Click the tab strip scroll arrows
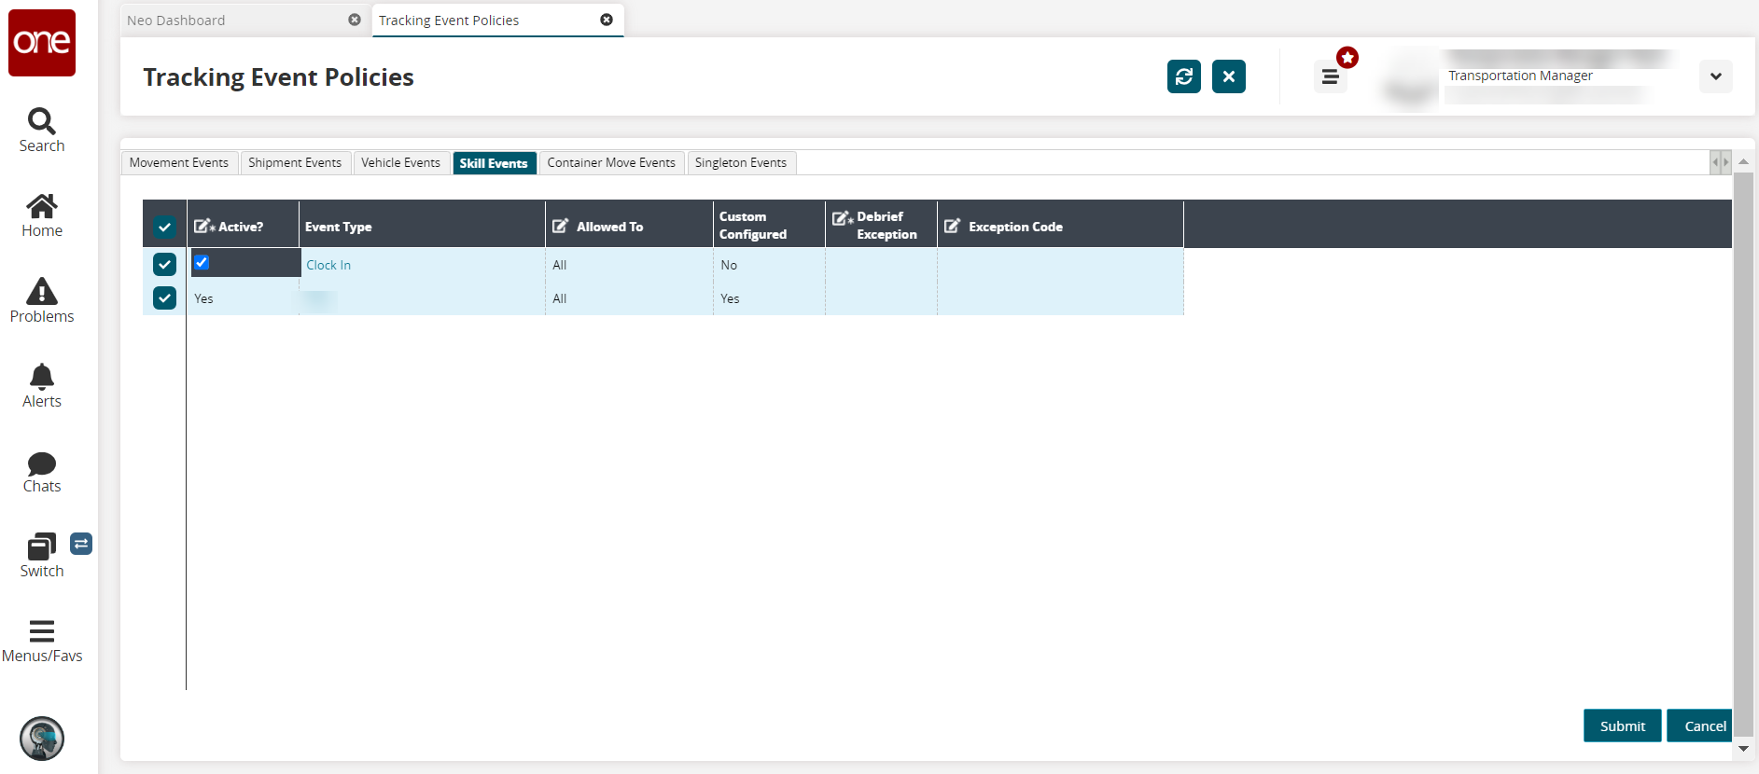This screenshot has height=774, width=1759. tap(1720, 162)
